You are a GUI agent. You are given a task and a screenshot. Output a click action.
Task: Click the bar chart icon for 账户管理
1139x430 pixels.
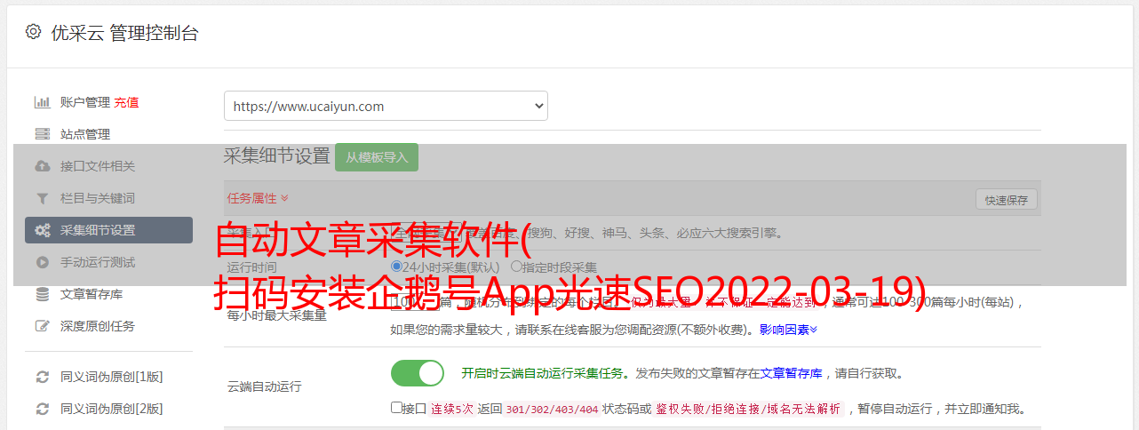42,102
